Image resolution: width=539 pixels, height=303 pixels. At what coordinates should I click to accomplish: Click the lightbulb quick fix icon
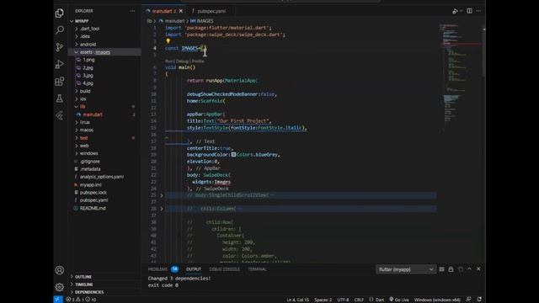point(168,41)
